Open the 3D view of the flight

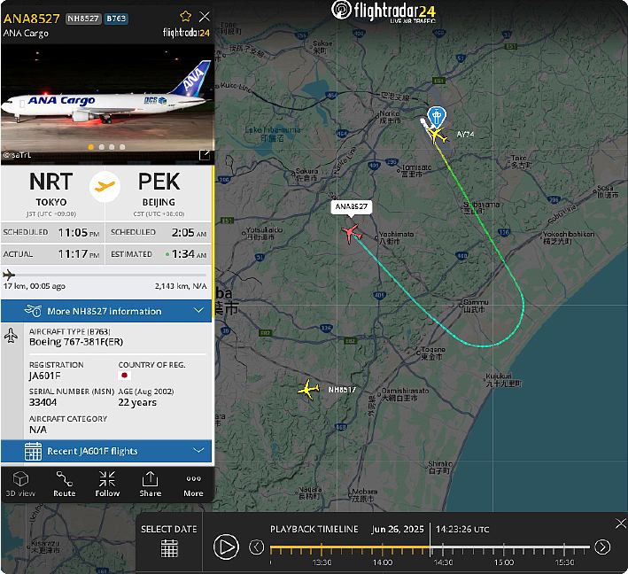(20, 484)
